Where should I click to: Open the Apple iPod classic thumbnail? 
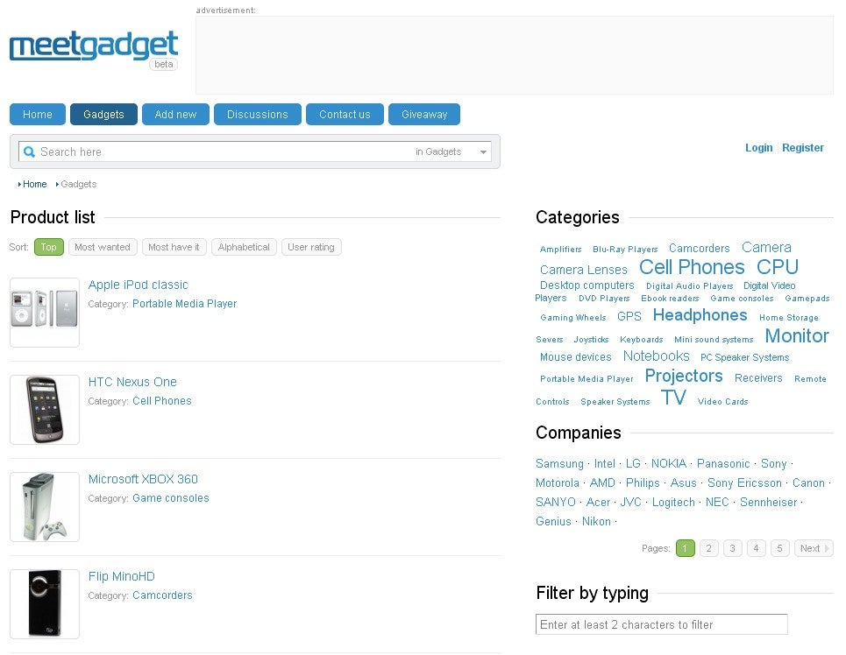click(45, 312)
